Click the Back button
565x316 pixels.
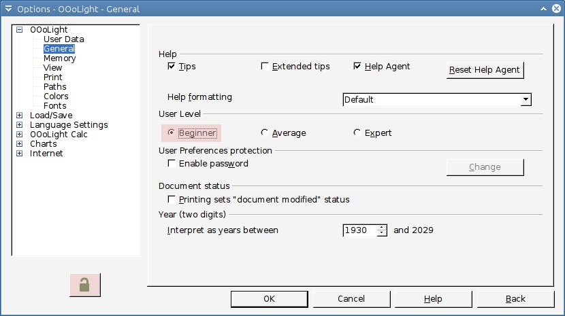pos(515,299)
